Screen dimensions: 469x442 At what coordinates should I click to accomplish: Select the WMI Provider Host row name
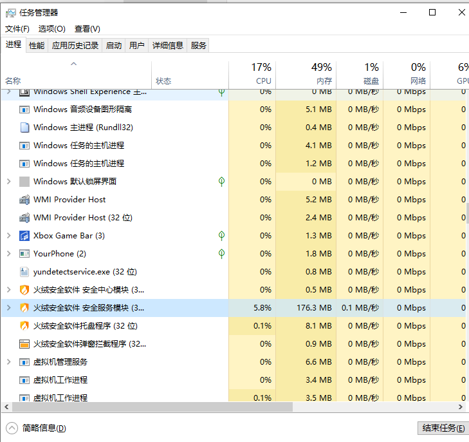[69, 200]
